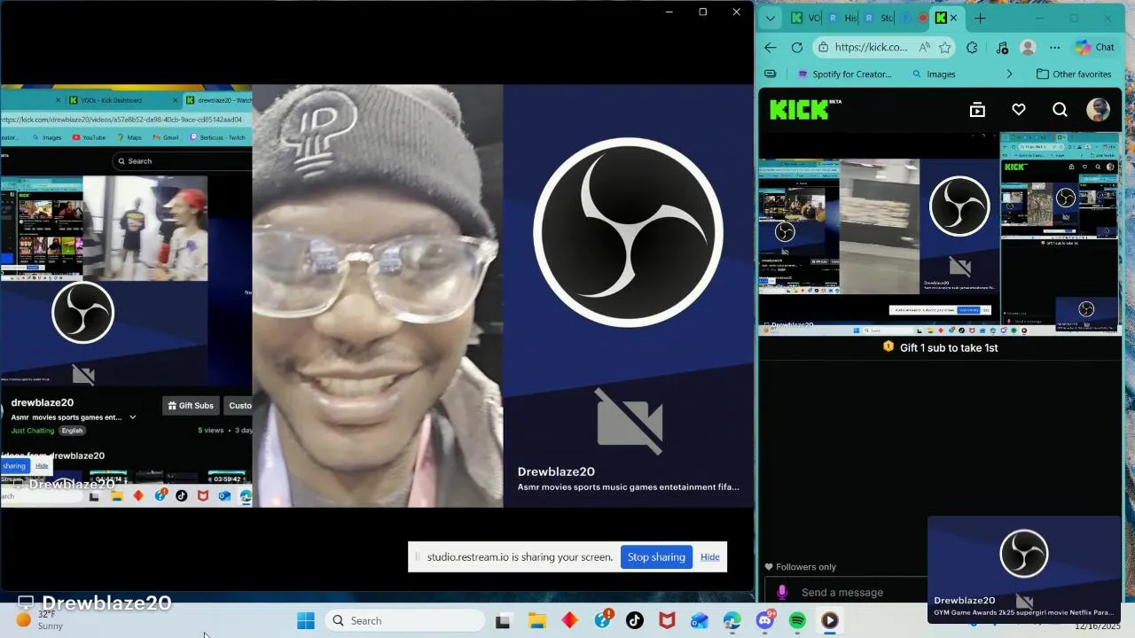Open Outlook from the taskbar

pyautogui.click(x=700, y=621)
